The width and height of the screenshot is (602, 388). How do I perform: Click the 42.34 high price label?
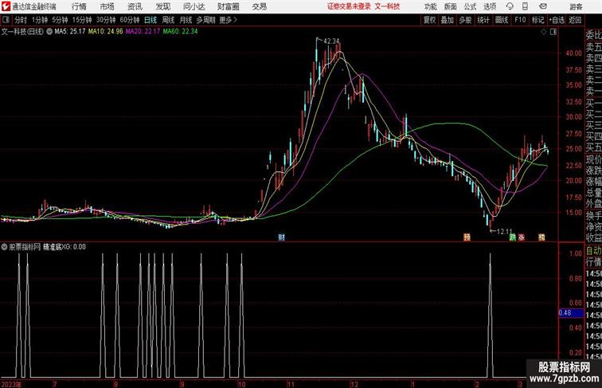[x=332, y=41]
